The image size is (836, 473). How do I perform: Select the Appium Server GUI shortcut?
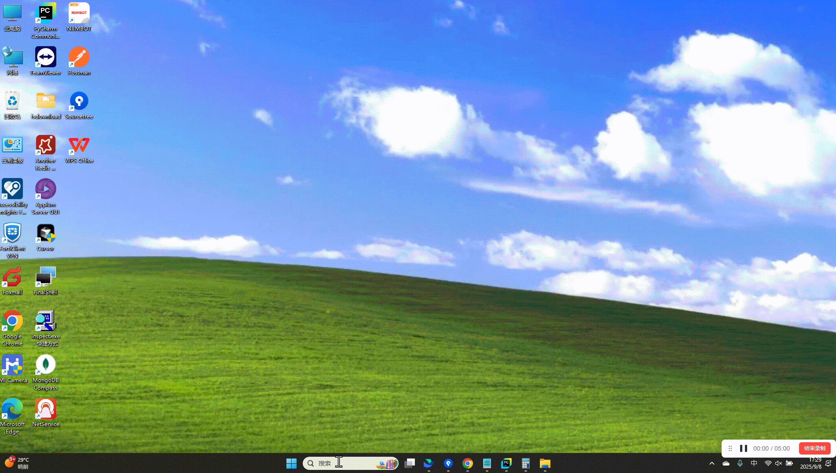point(45,197)
